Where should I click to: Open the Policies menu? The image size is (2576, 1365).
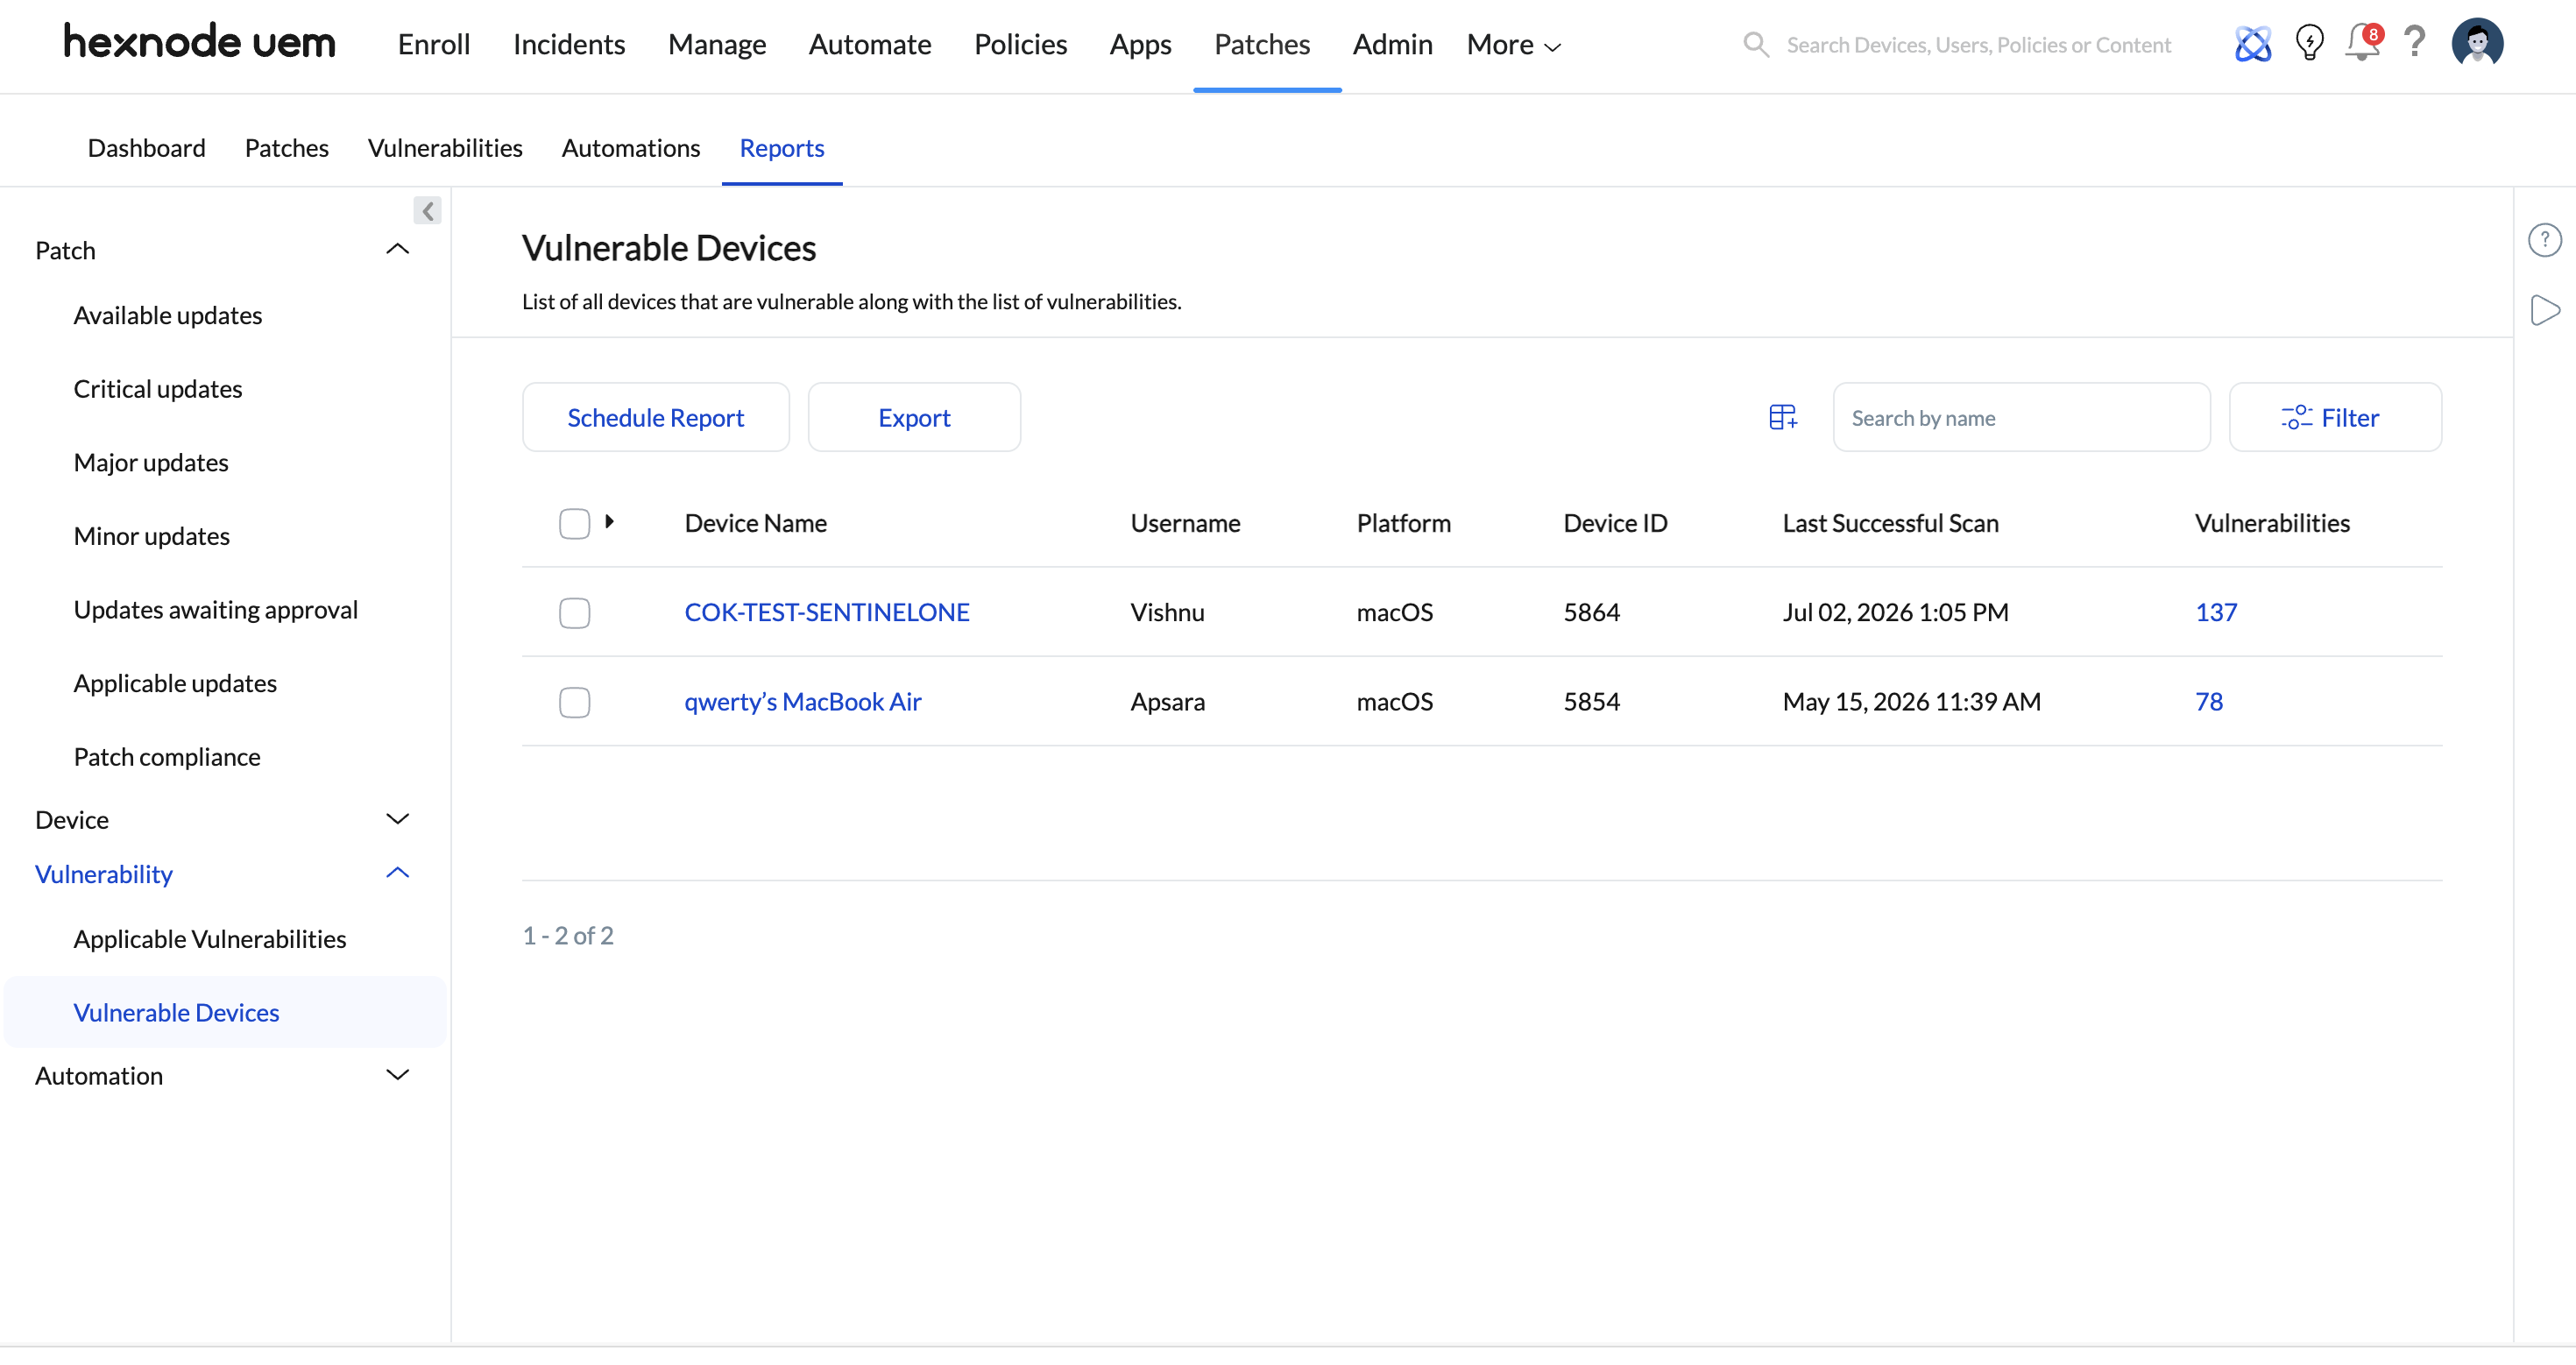[x=1020, y=44]
